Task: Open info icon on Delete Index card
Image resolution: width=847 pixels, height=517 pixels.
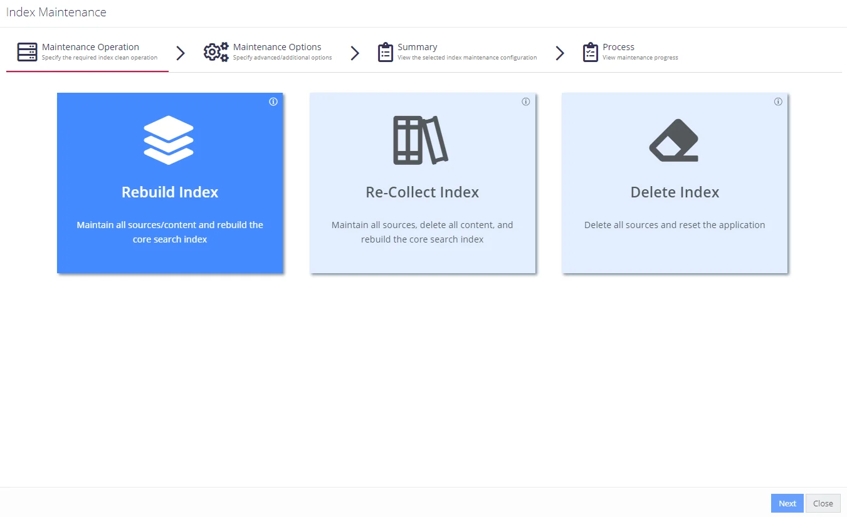Action: [778, 102]
